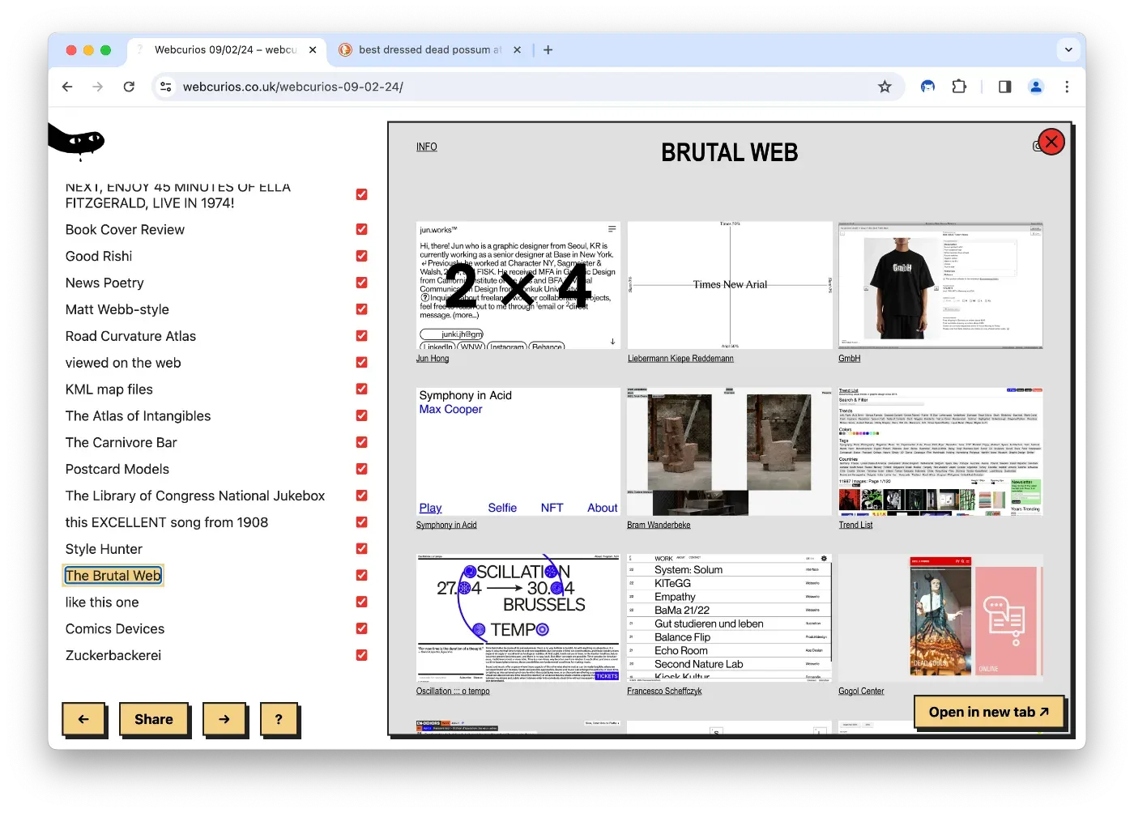Click the back arrow in browser toolbar
This screenshot has width=1134, height=813.
tap(67, 87)
